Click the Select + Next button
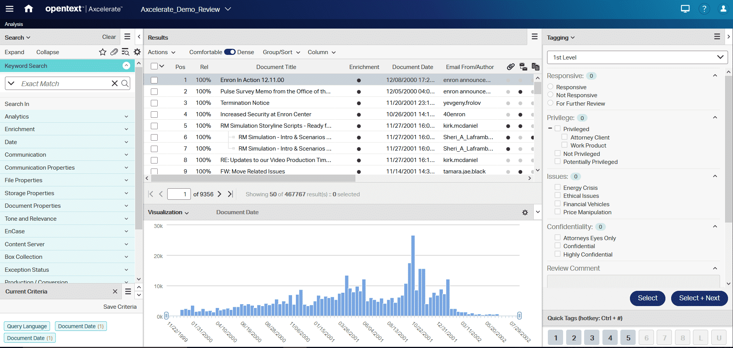This screenshot has height=348, width=733. (699, 298)
